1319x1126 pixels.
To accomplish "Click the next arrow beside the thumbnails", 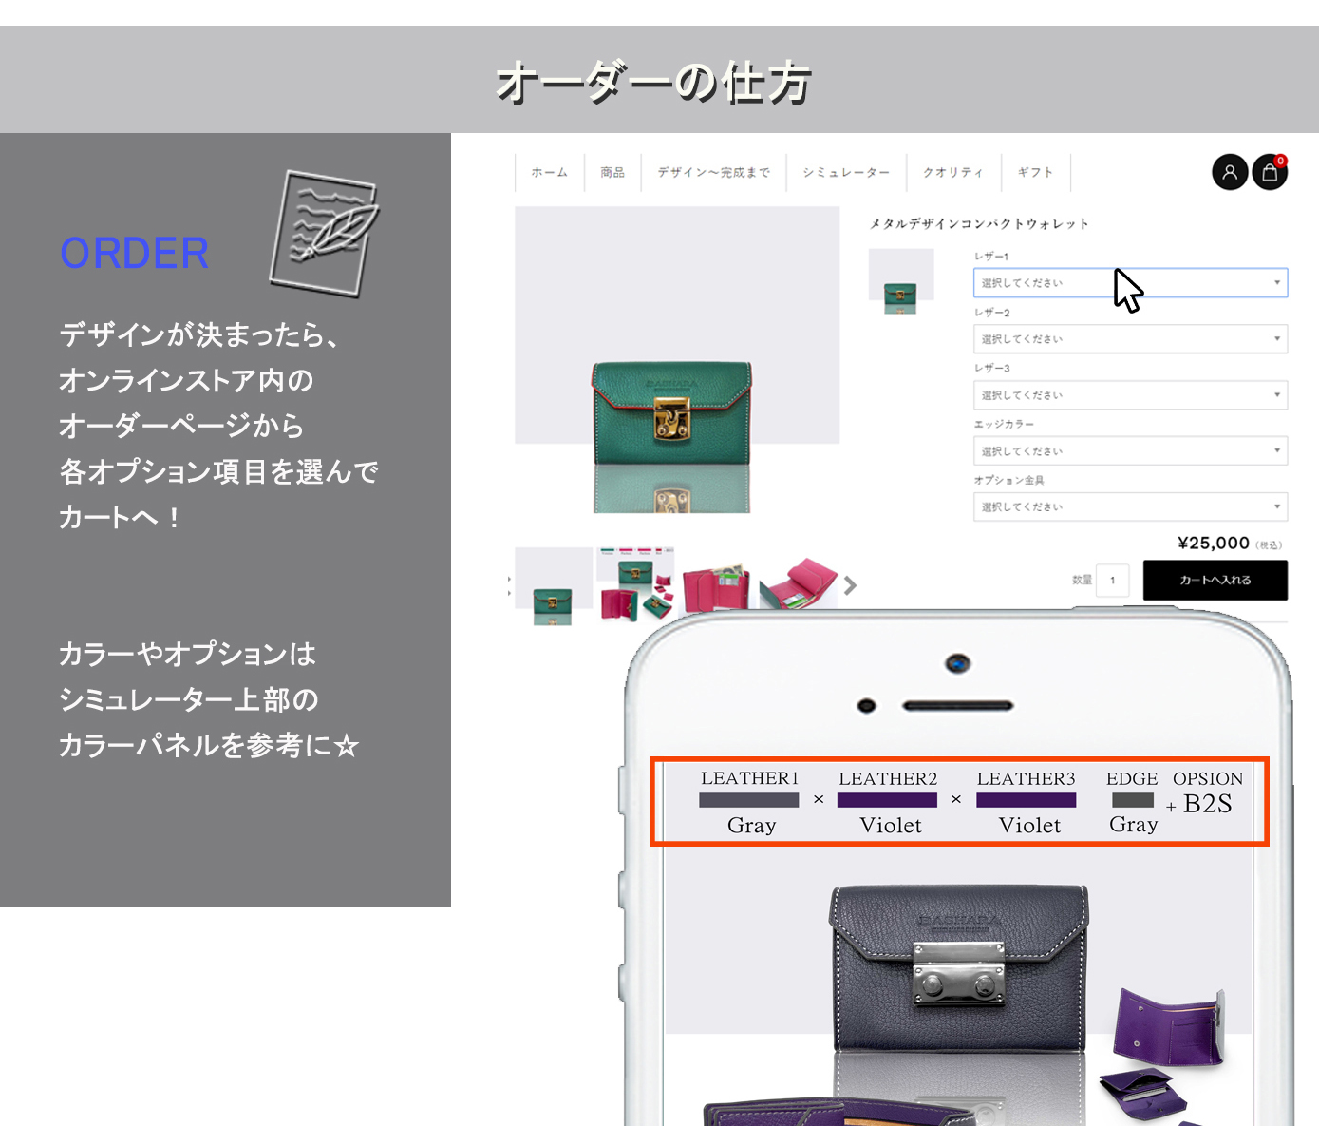I will coord(850,585).
